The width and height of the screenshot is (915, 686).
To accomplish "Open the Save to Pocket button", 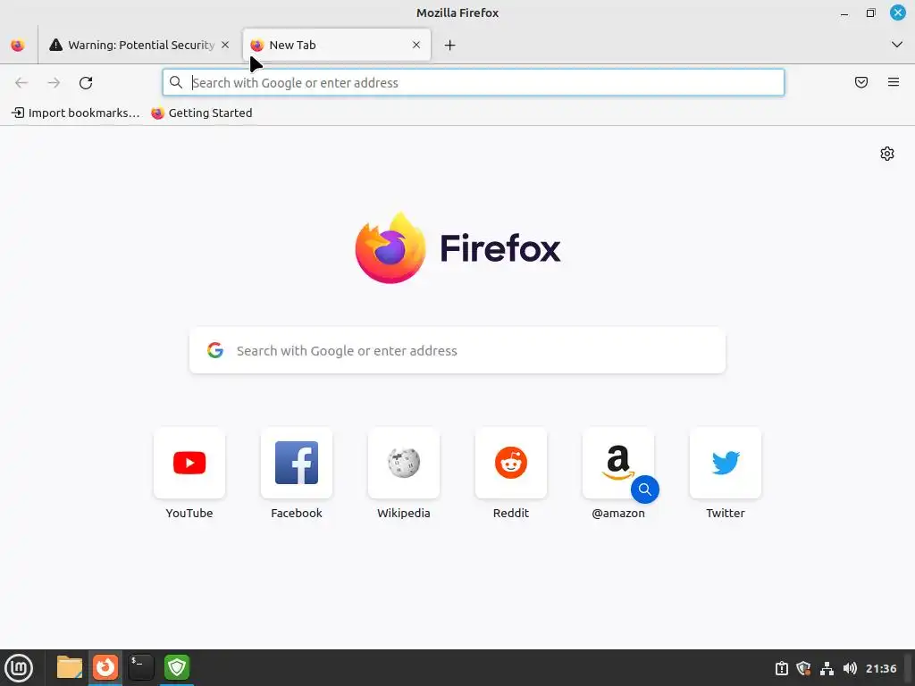I will pyautogui.click(x=861, y=82).
